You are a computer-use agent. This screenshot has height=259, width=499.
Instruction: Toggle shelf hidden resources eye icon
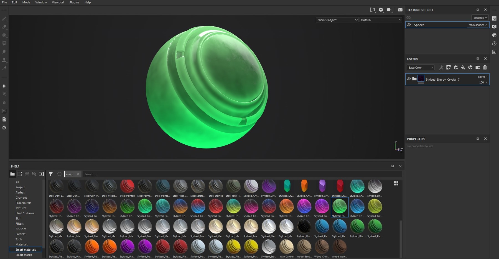tap(34, 174)
